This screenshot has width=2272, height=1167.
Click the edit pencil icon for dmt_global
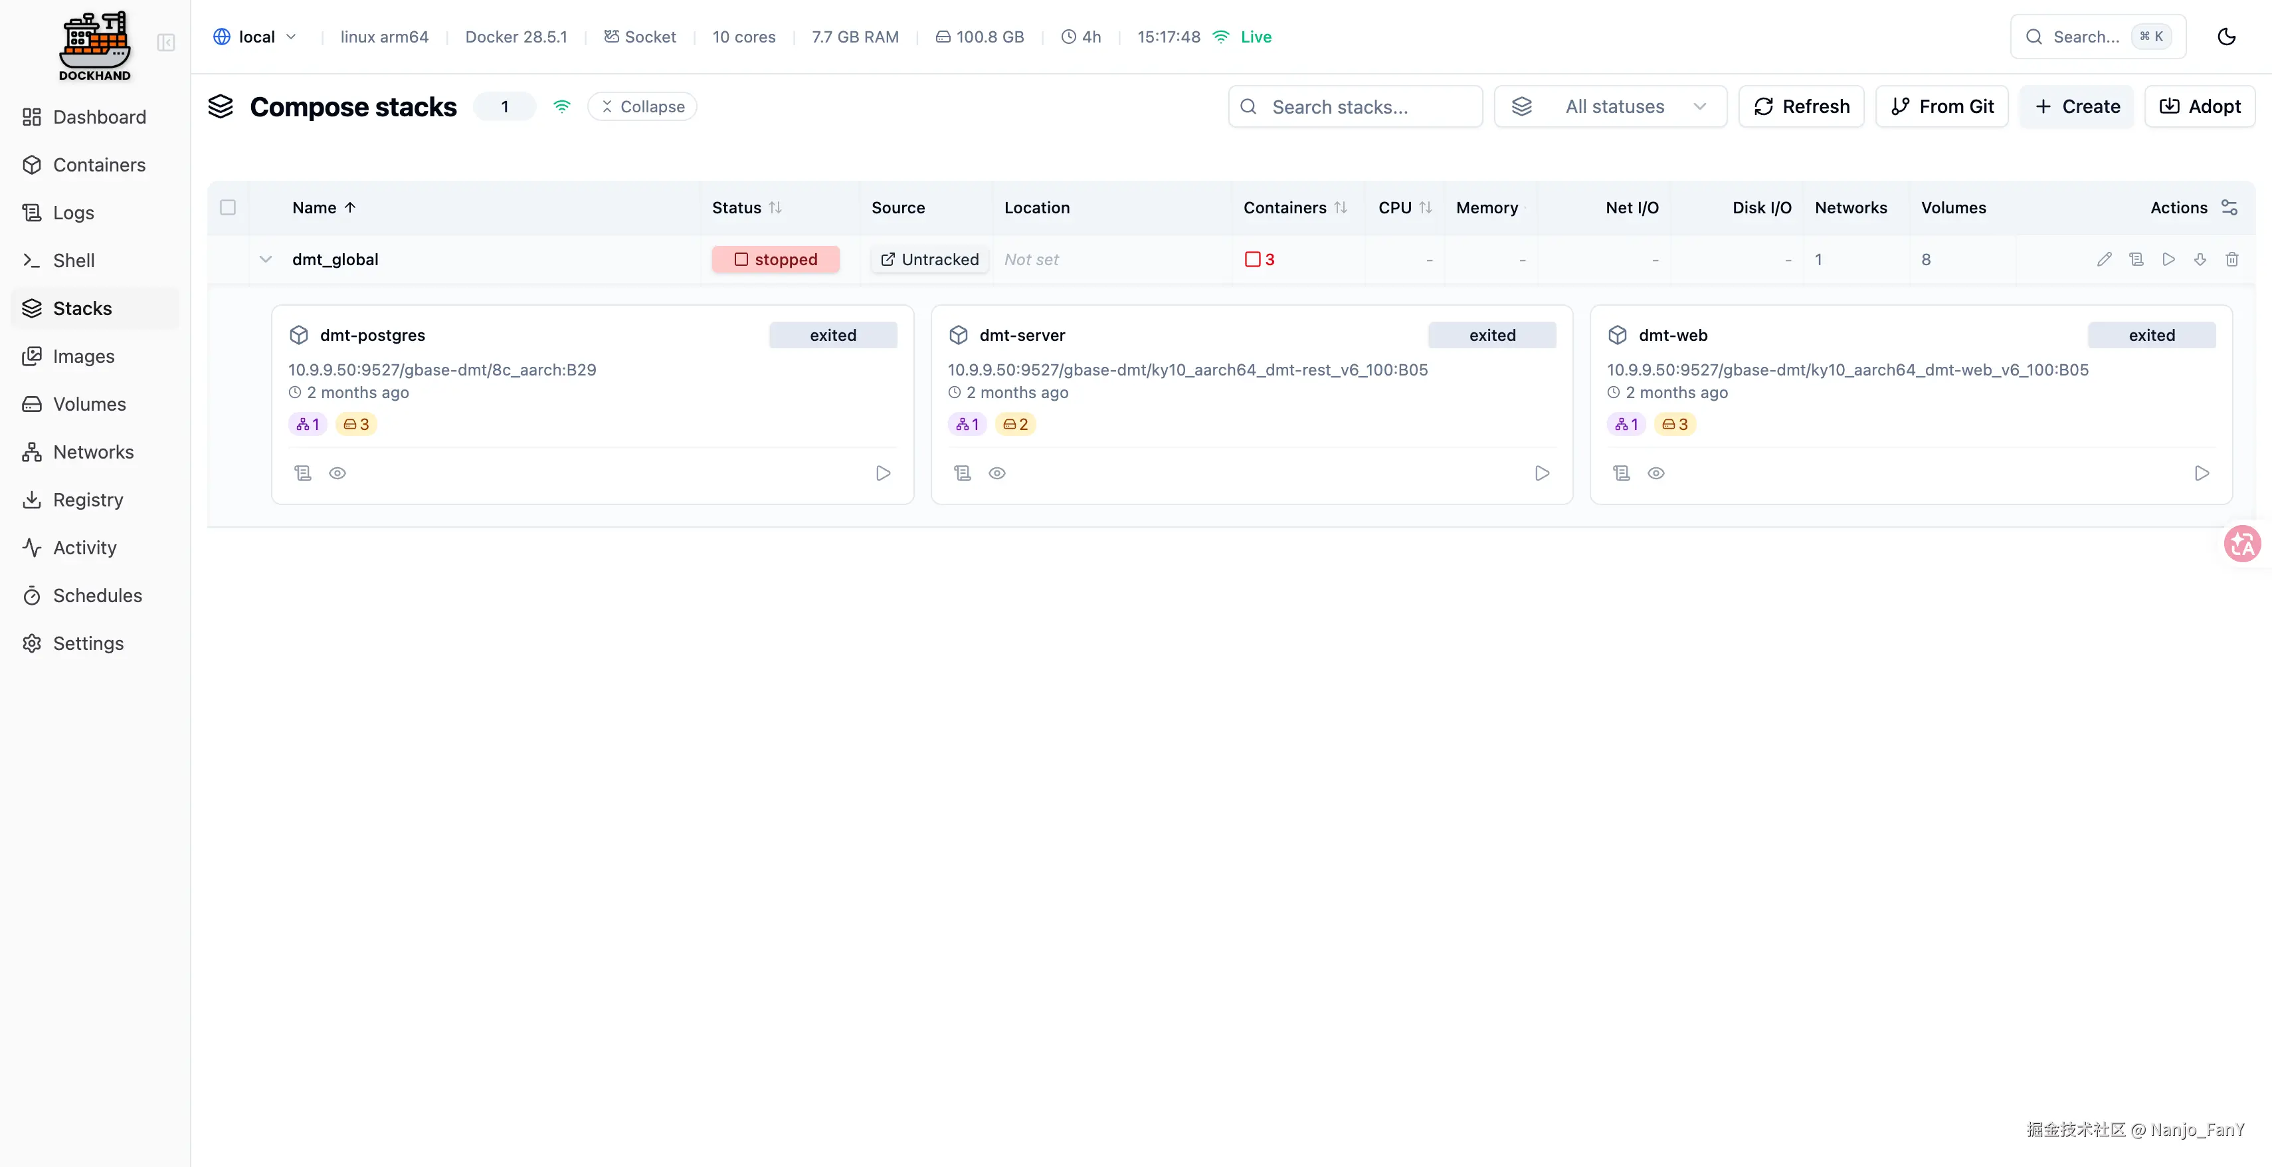tap(2105, 259)
